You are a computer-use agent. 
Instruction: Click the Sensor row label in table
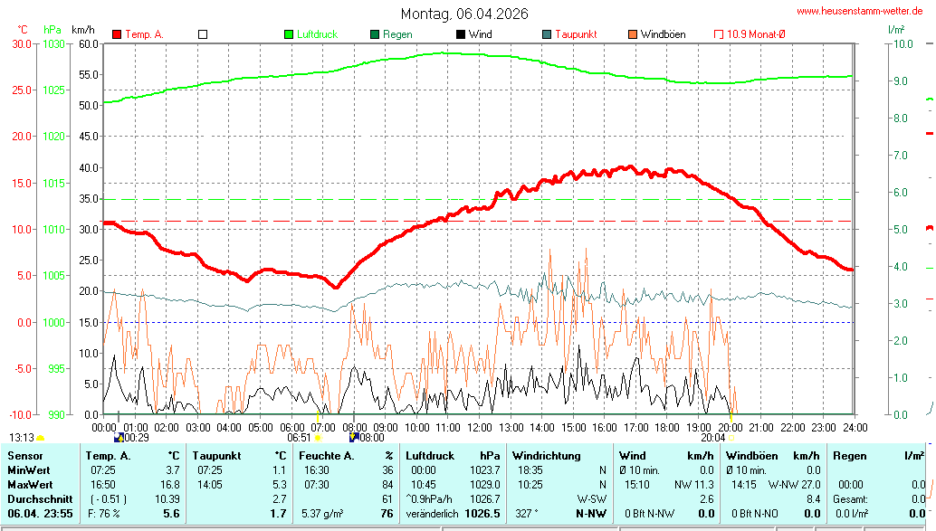(24, 456)
